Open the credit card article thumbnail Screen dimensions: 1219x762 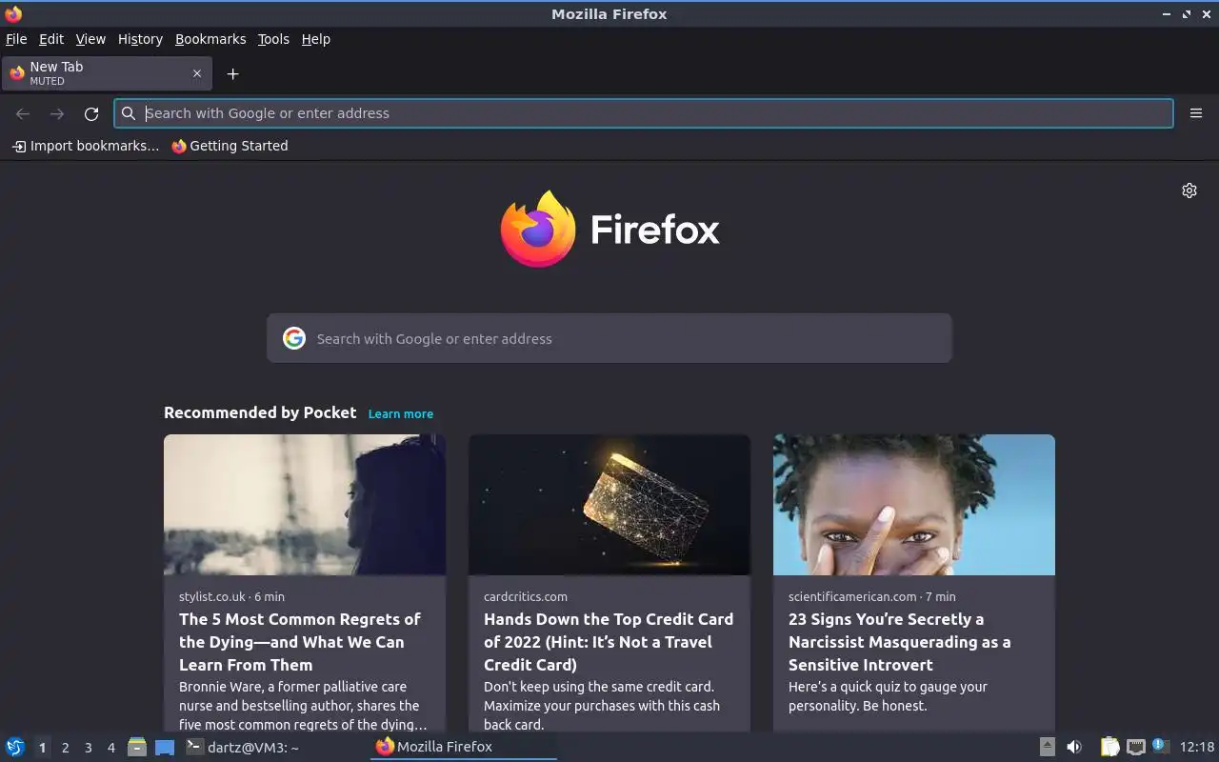tap(609, 505)
